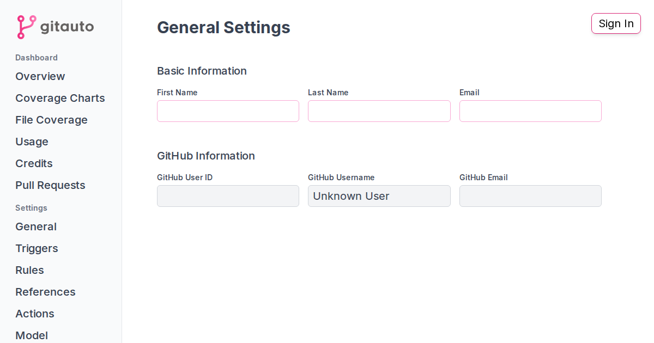
Task: Click the GitHub Username field showing Unknown User
Action: 379,196
